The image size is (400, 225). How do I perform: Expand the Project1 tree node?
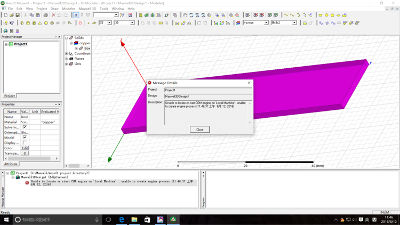pos(6,44)
